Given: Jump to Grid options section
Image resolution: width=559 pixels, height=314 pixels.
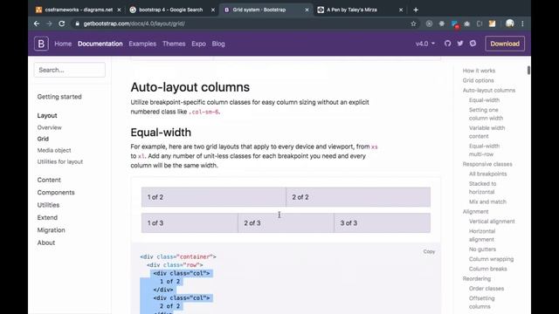Looking at the screenshot, I should [478, 80].
